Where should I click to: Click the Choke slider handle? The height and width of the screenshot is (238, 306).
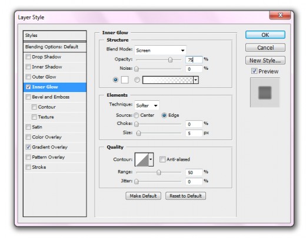coord(137,124)
